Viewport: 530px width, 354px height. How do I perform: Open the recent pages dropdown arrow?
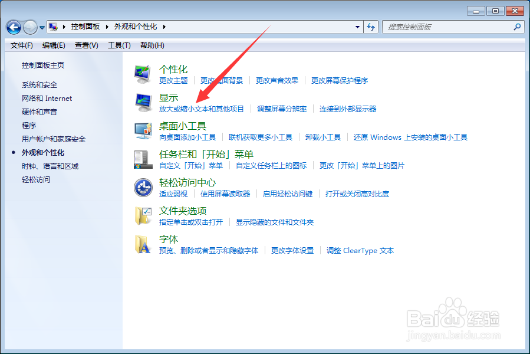click(42, 27)
